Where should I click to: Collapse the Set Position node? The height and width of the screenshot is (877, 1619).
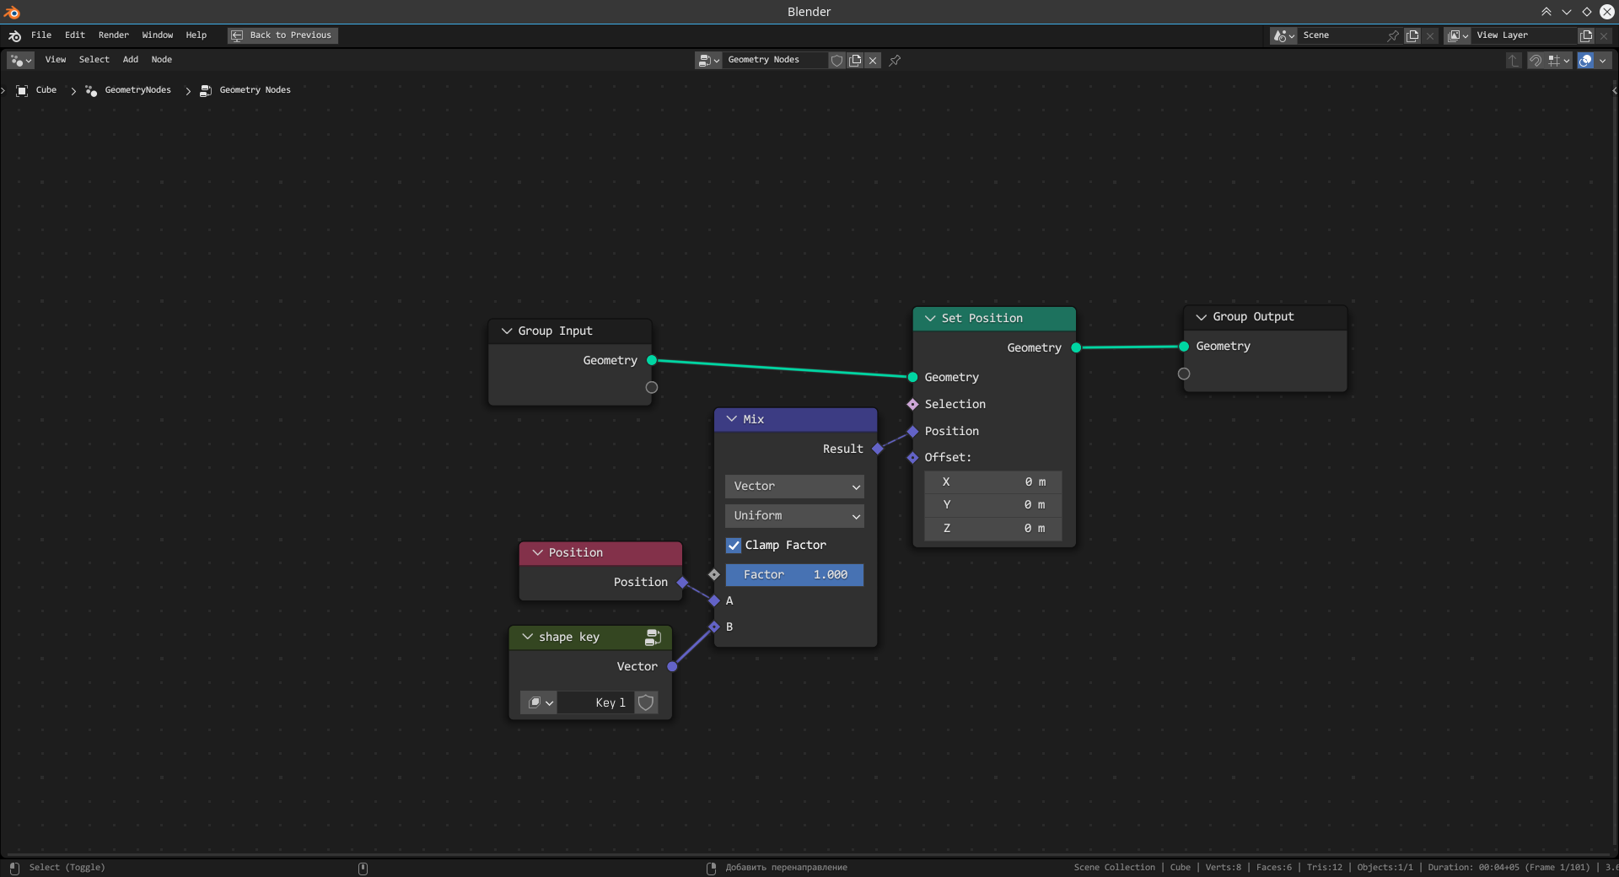(x=930, y=319)
